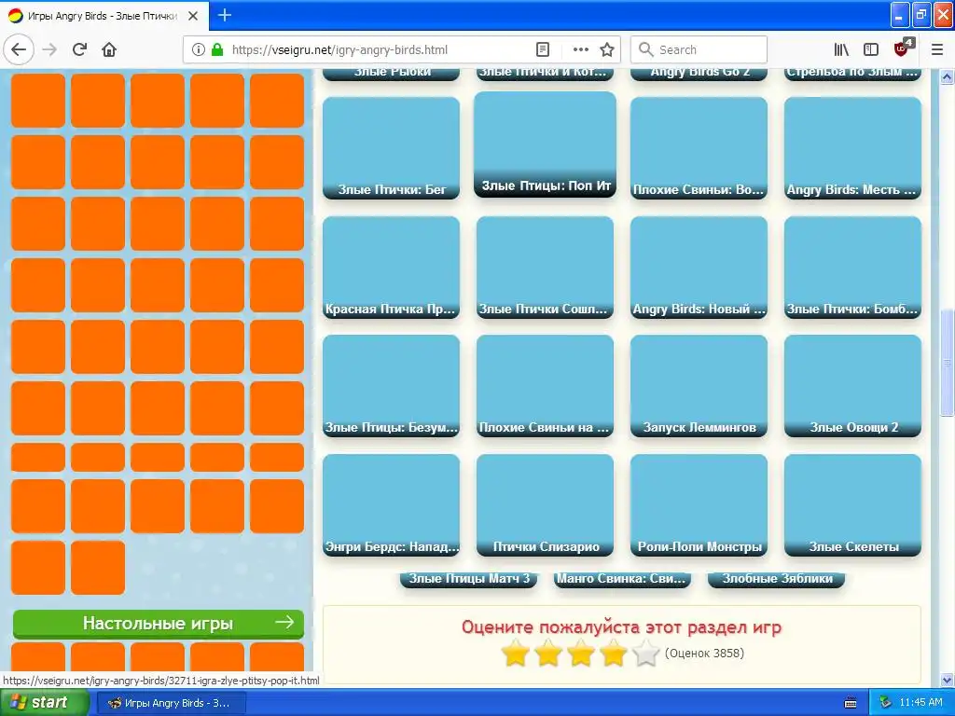Open game Злые Птицы: Поп Ит
Viewport: 955px width, 716px height.
[x=545, y=145]
